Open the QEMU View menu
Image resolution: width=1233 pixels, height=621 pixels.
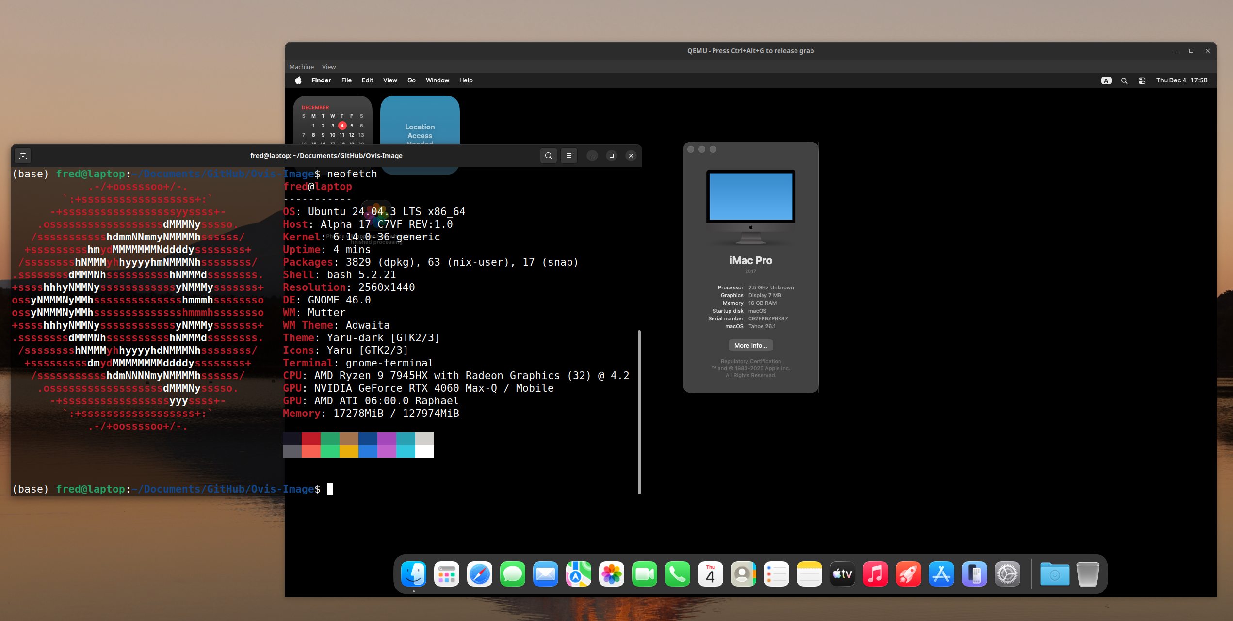[x=328, y=67]
